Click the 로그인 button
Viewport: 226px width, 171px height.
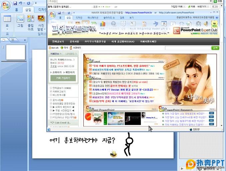(215, 7)
